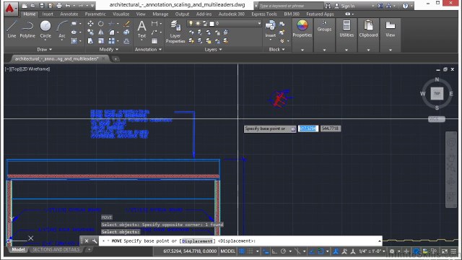The height and width of the screenshot is (260, 462).
Task: Toggle MODEL space button in status bar
Action: [x=228, y=251]
